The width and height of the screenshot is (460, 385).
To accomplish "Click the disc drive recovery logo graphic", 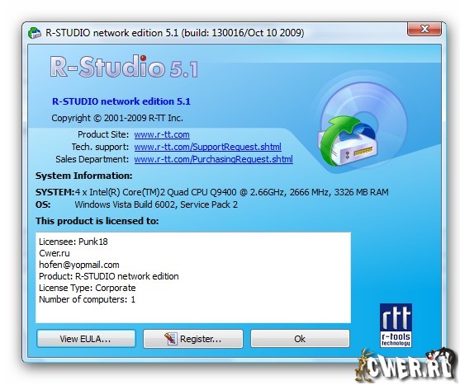I will pos(363,124).
